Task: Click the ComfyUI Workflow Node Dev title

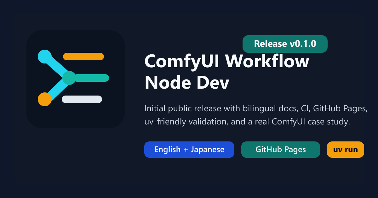Action: (x=227, y=72)
